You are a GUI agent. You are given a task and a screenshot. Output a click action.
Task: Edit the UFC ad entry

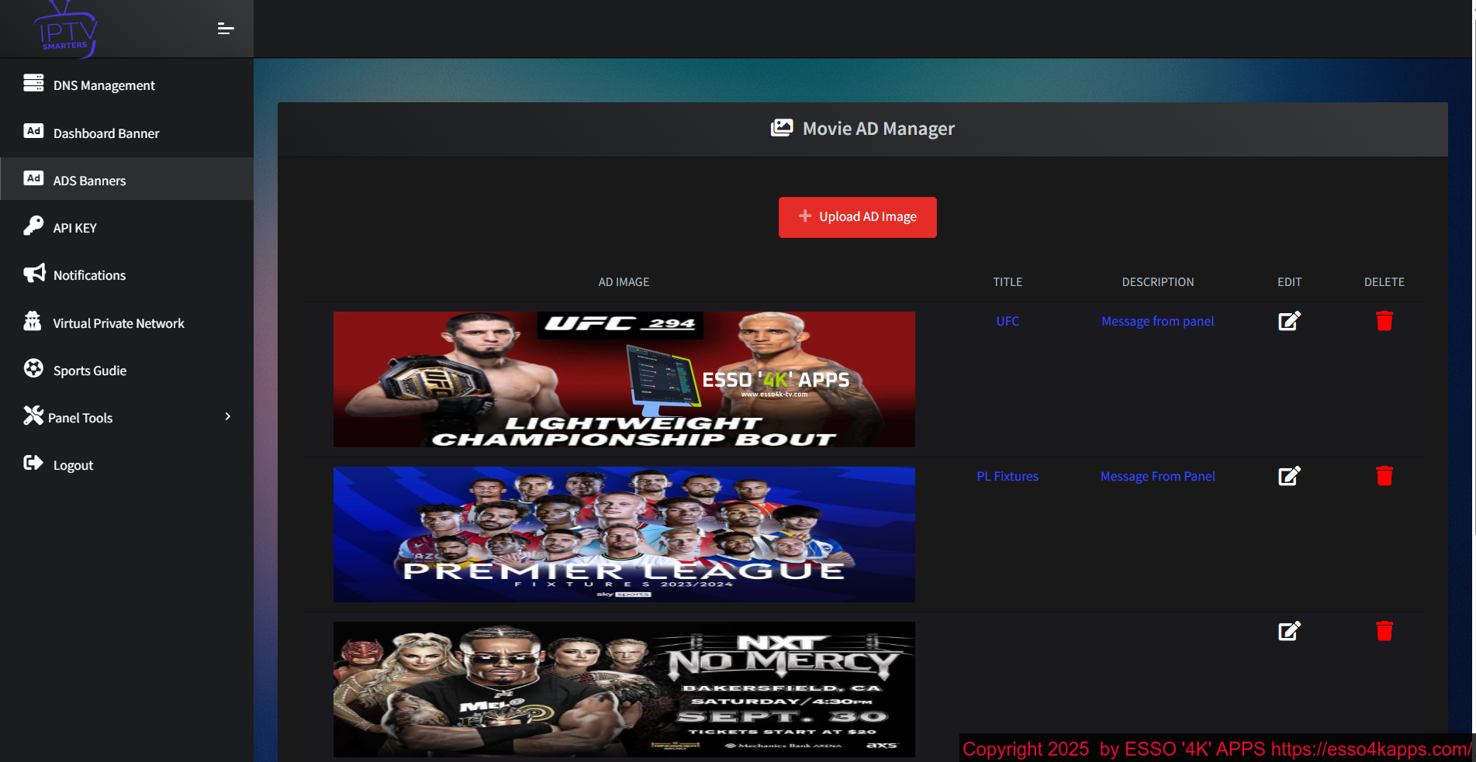coord(1289,321)
